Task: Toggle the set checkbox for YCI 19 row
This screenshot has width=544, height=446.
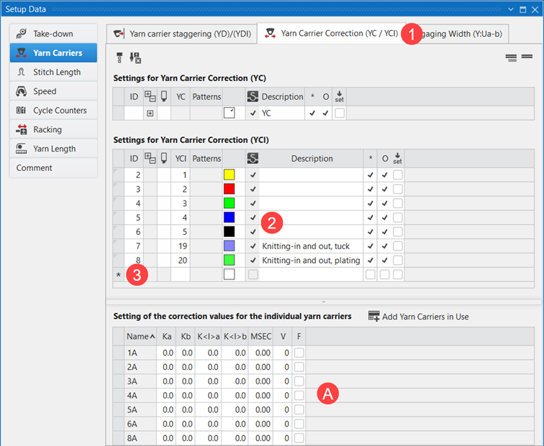Action: pyautogui.click(x=397, y=246)
